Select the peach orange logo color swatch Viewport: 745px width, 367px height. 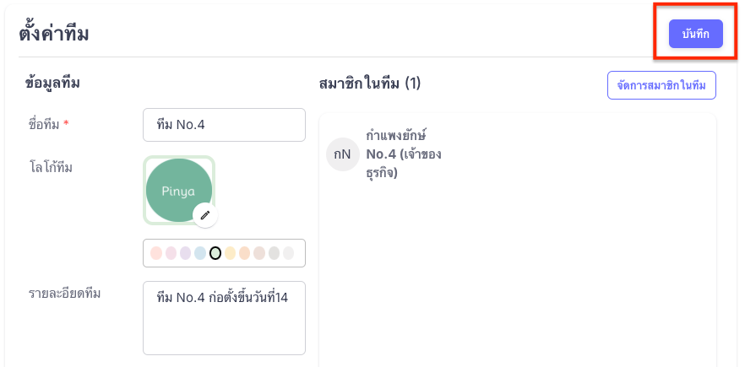[245, 253]
